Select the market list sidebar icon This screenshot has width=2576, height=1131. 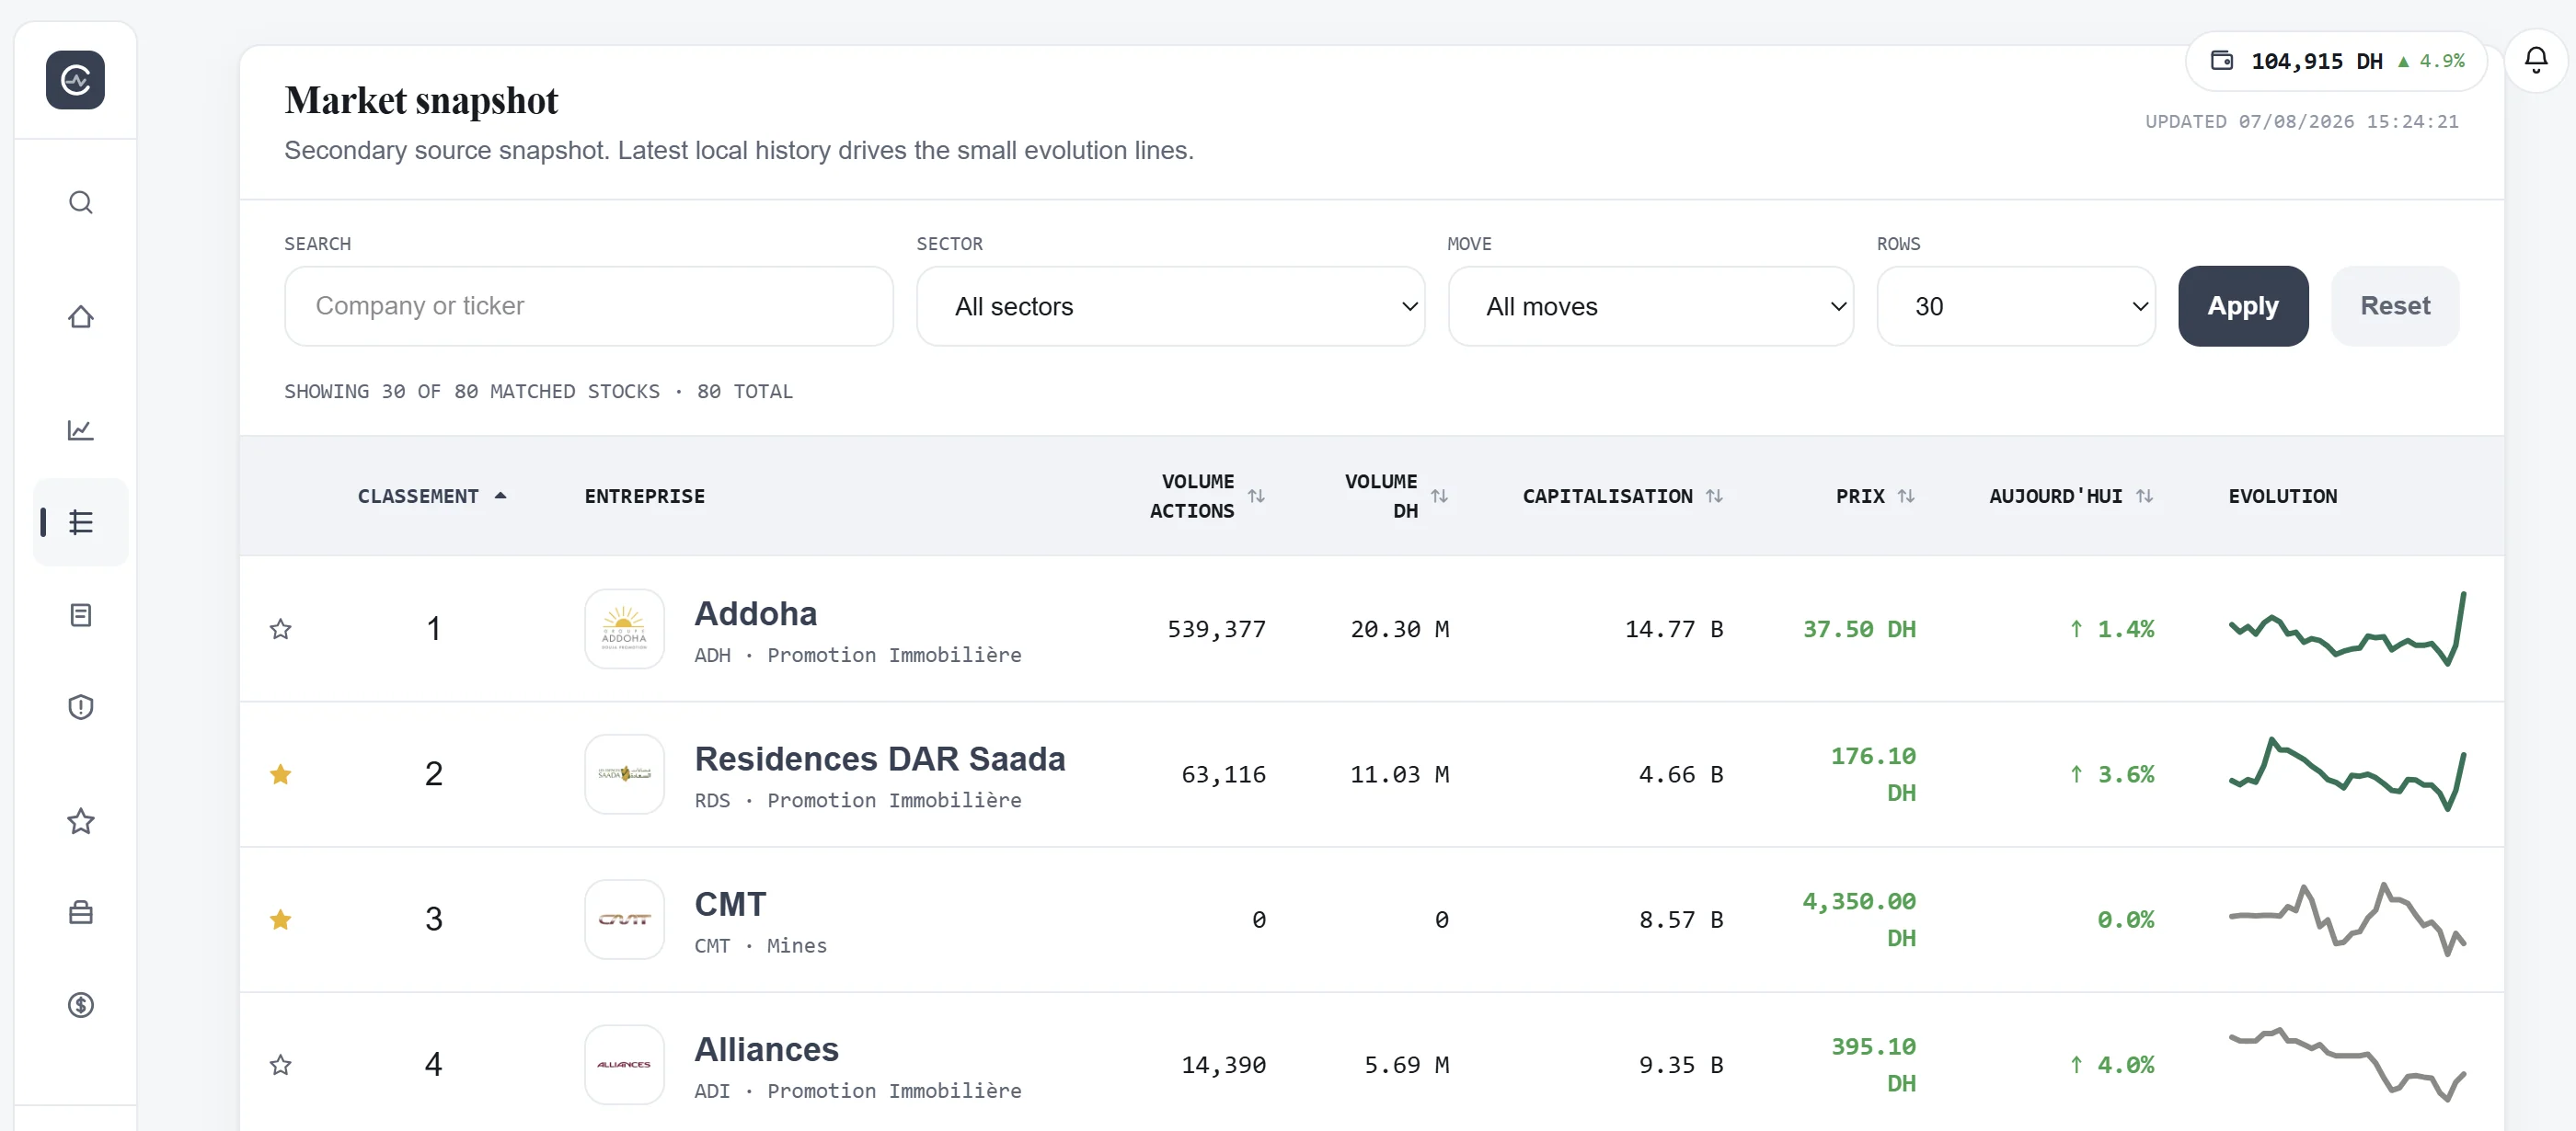tap(81, 522)
